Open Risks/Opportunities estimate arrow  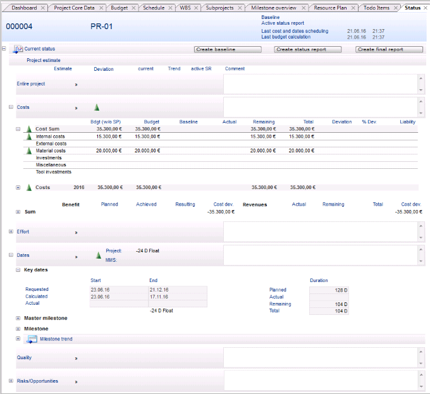(x=77, y=382)
